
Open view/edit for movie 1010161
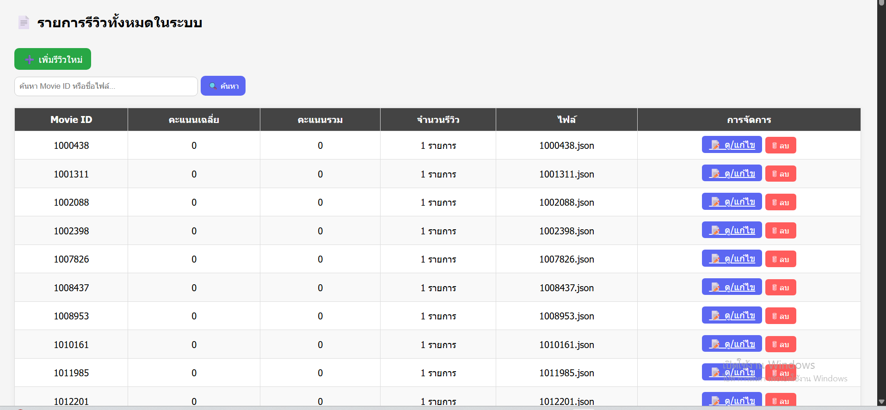click(732, 344)
